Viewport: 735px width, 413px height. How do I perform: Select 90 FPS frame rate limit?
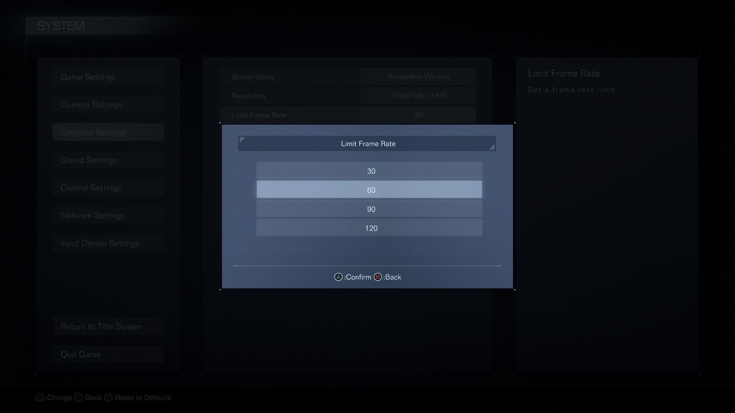pos(371,209)
